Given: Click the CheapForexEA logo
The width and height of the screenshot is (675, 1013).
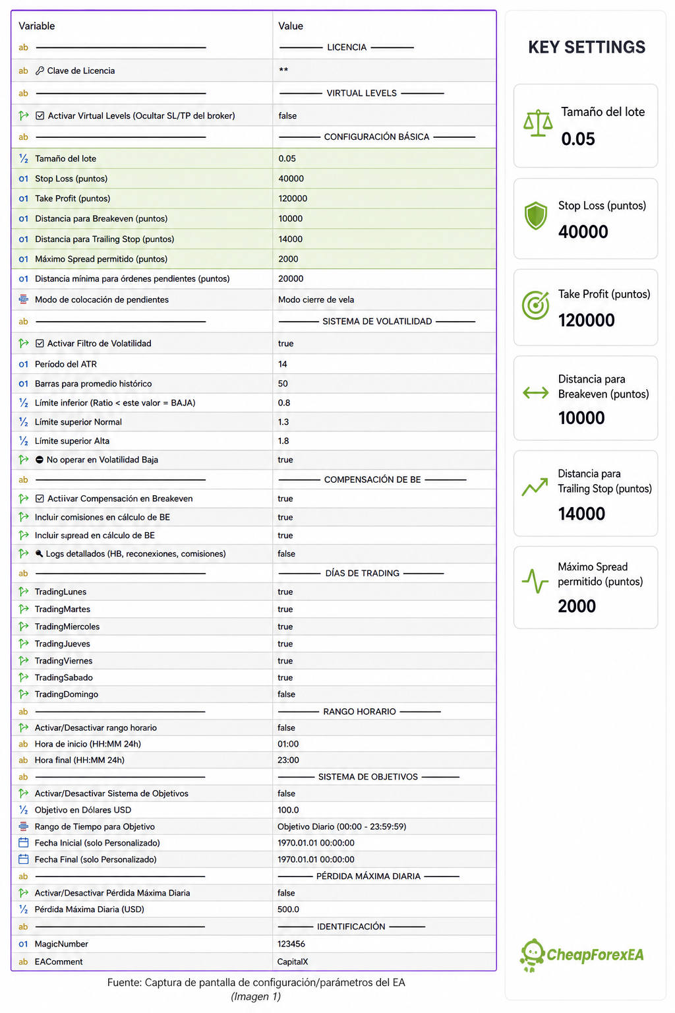Looking at the screenshot, I should click(582, 955).
